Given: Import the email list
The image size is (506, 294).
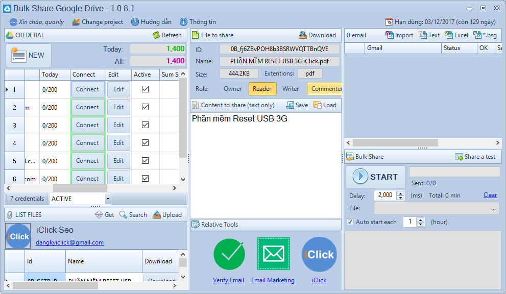Looking at the screenshot, I should (x=399, y=35).
